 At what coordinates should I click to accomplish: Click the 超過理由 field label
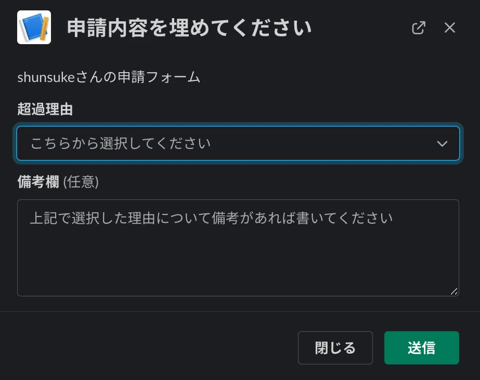45,110
